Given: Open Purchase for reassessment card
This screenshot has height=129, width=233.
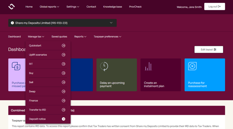Looking at the screenshot, I should click(205, 75).
